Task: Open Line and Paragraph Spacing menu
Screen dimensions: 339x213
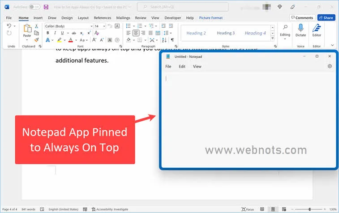Action: click(166, 33)
